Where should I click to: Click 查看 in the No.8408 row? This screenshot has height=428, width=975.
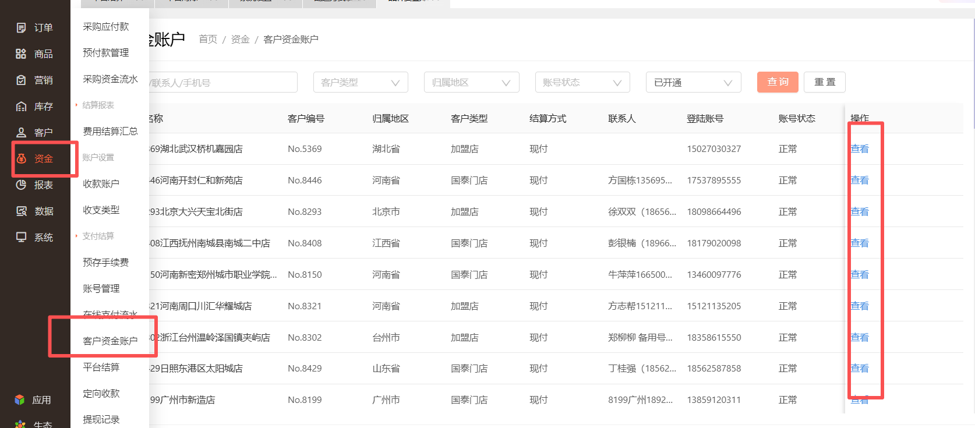click(860, 243)
